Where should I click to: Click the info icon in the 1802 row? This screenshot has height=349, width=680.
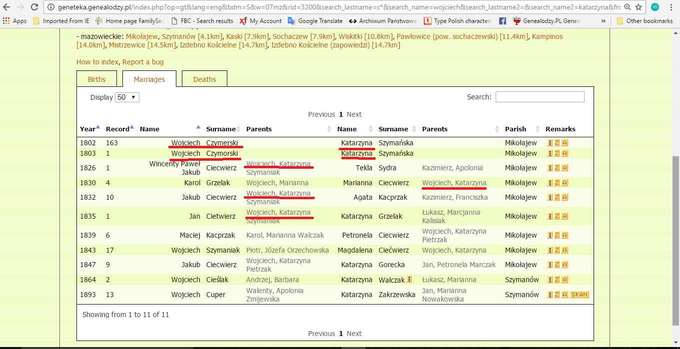tap(550, 143)
